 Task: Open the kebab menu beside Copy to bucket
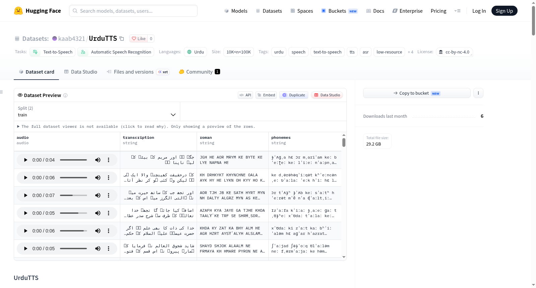click(478, 93)
